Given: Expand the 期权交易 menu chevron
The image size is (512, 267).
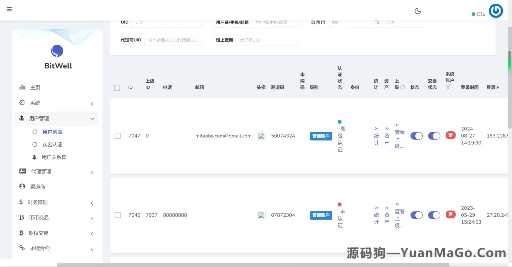Looking at the screenshot, I should [92, 234].
